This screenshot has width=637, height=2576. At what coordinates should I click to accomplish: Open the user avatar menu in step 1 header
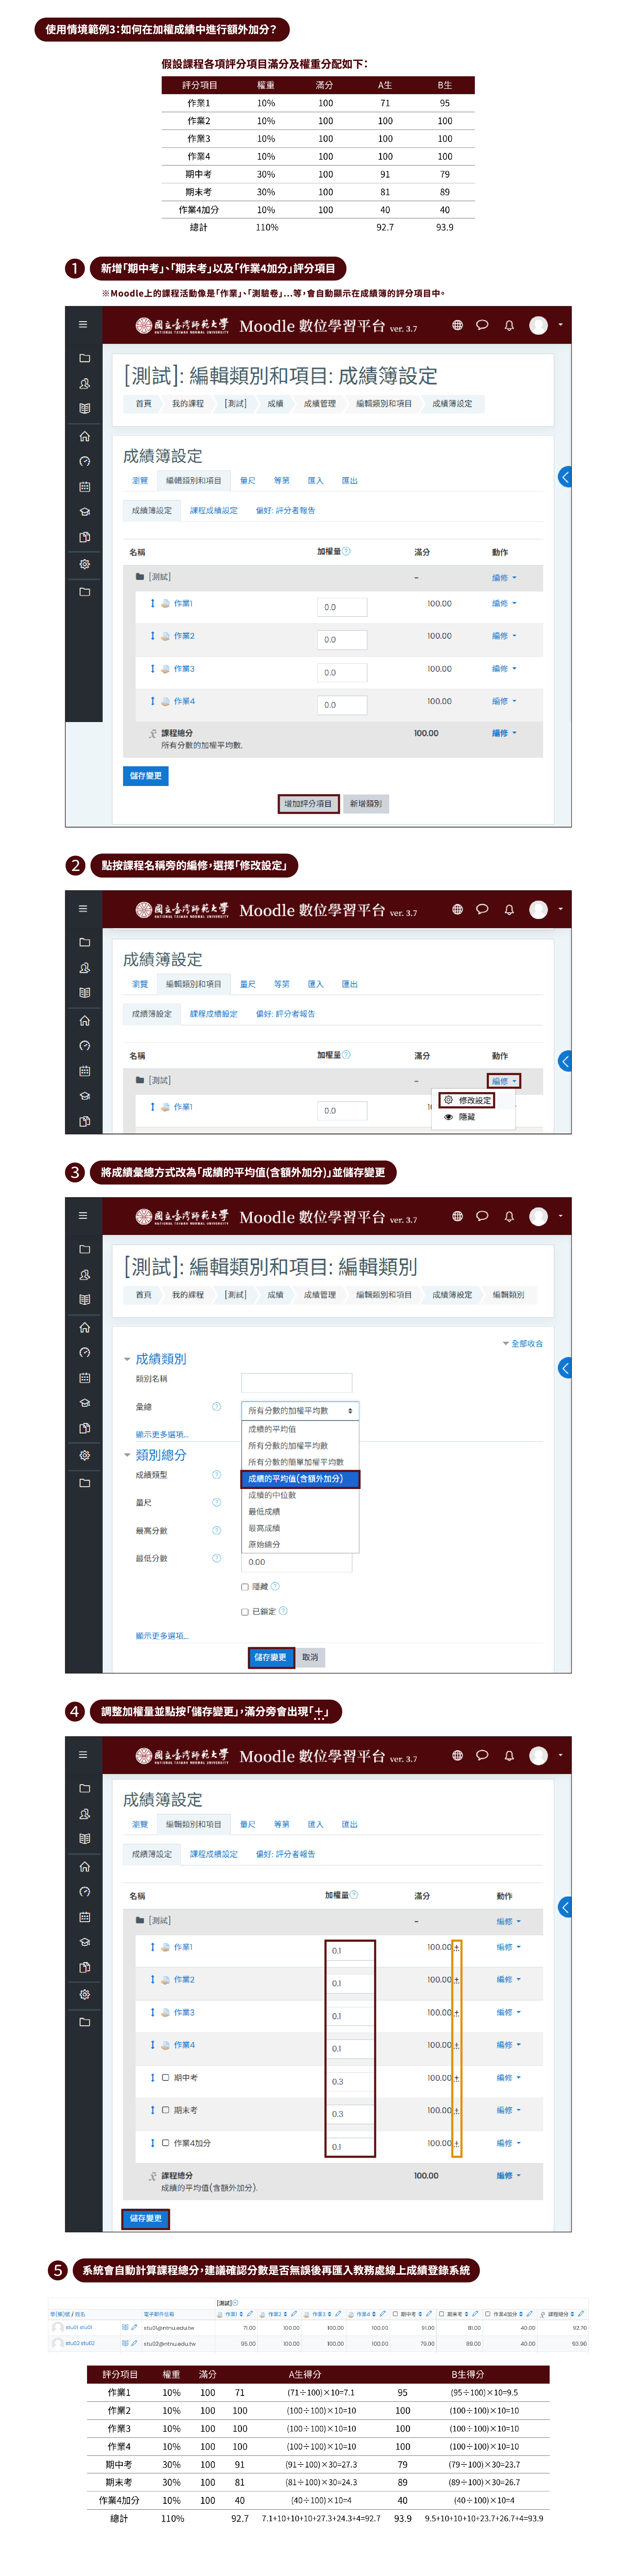click(x=539, y=325)
